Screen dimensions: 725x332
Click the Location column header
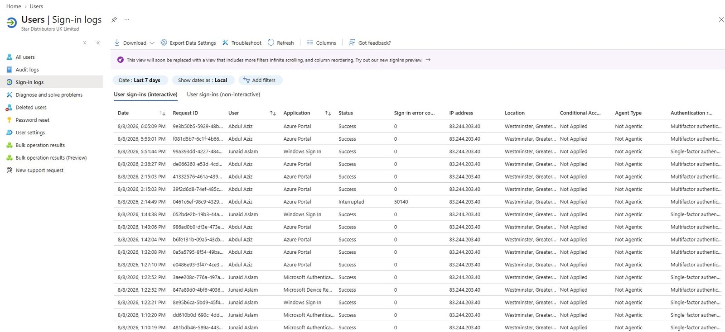[x=515, y=113]
